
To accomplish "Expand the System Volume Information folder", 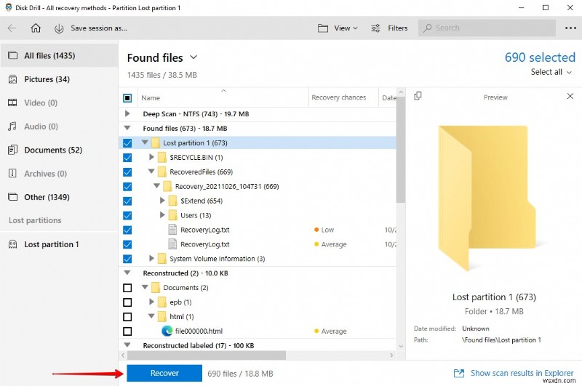I will (x=151, y=258).
